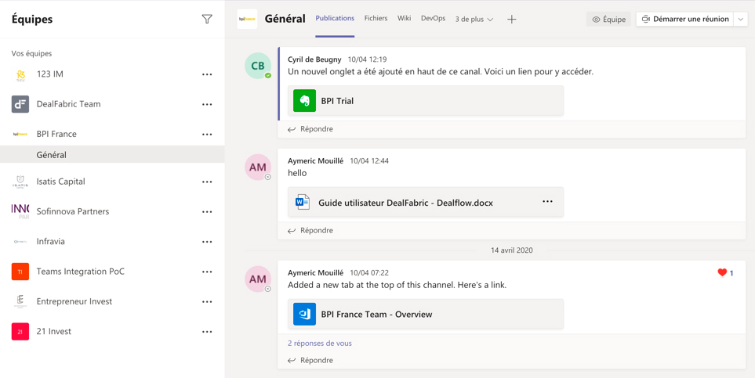Expand the 2 réponses de vous link
755x378 pixels.
[x=320, y=344]
